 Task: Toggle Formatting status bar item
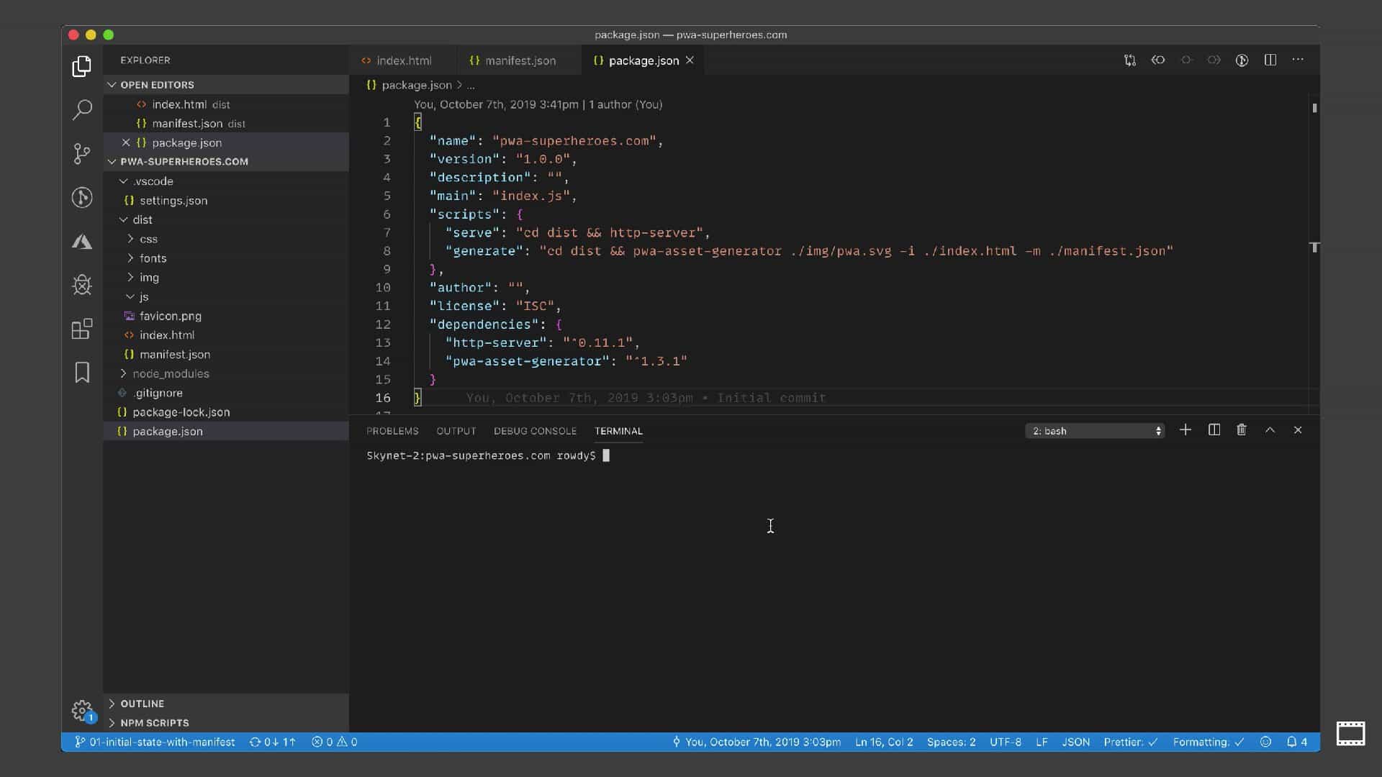click(1208, 742)
